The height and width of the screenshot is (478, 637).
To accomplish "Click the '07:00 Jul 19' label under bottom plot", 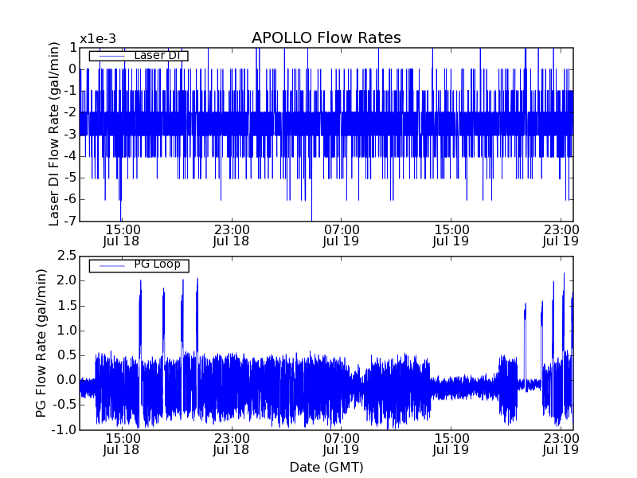I will click(342, 445).
